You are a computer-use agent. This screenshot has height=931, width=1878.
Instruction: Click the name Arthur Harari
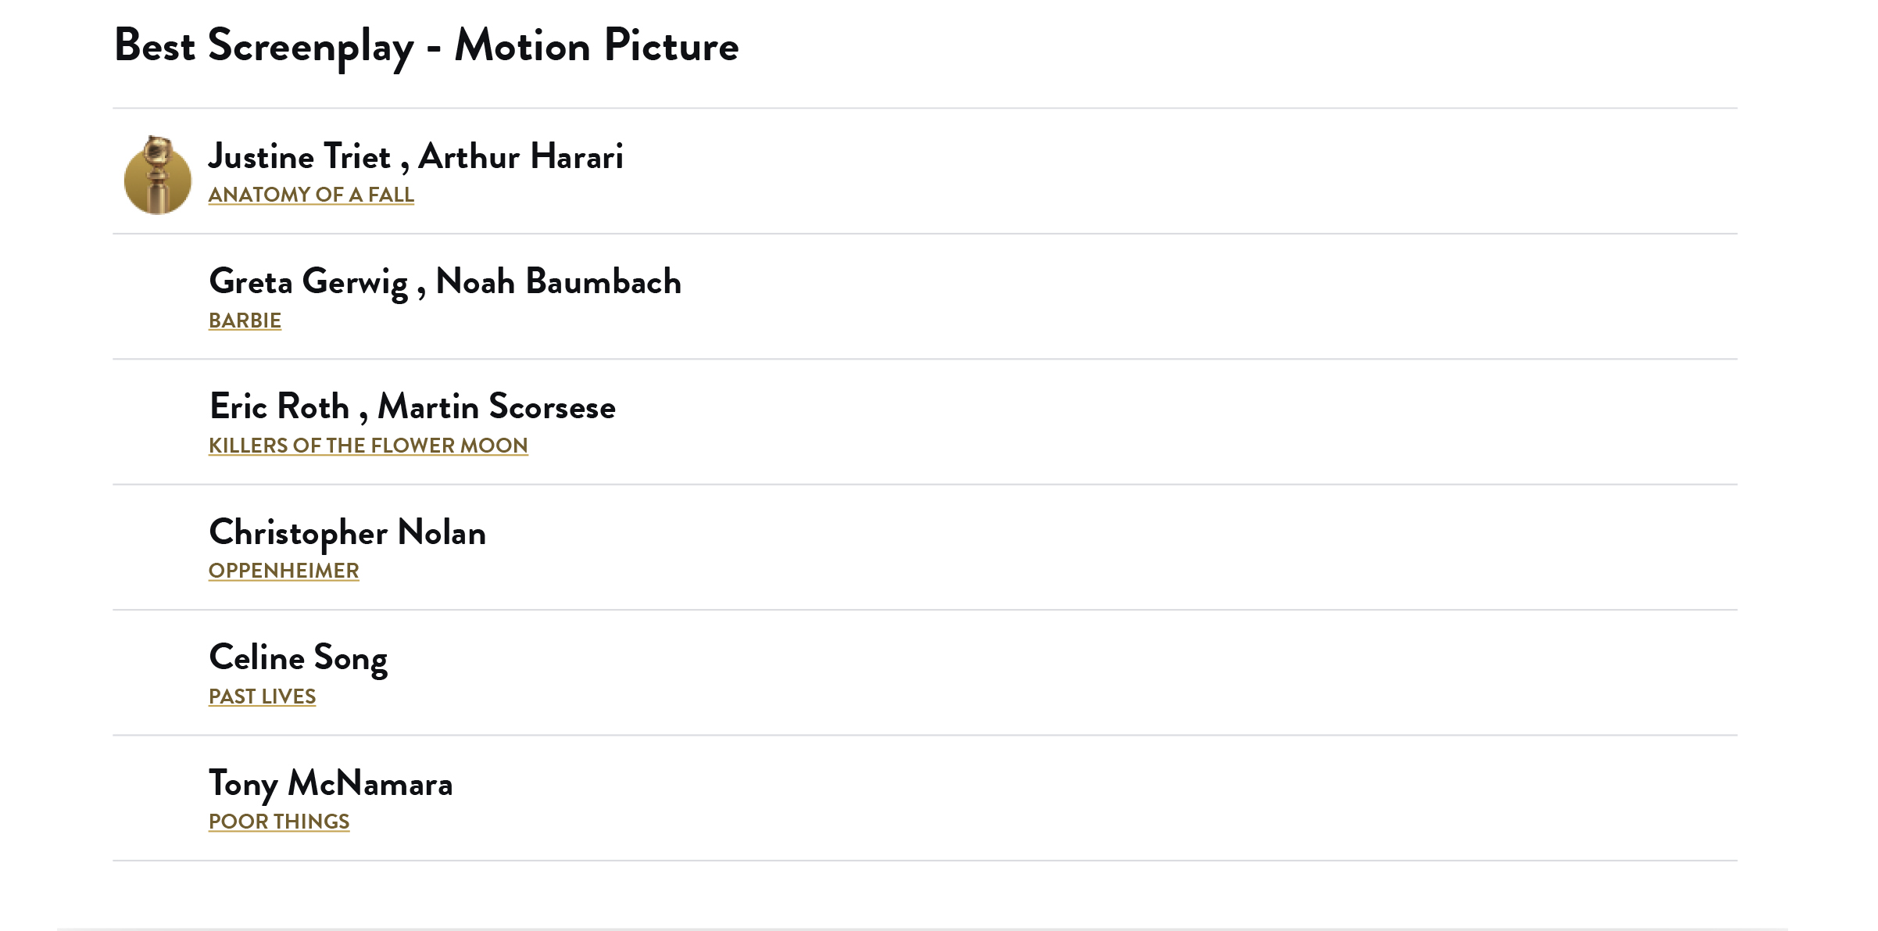[521, 156]
